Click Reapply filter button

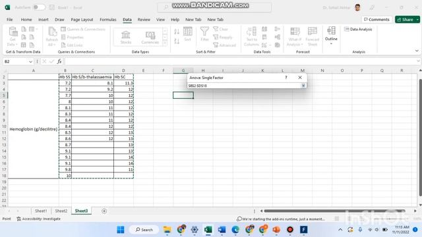223,37
